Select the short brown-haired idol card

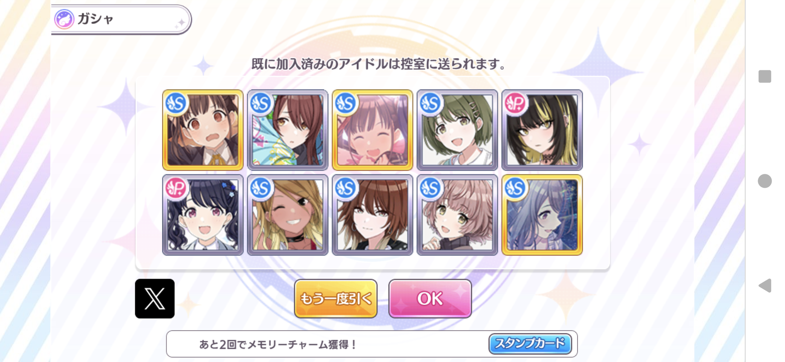pyautogui.click(x=373, y=215)
